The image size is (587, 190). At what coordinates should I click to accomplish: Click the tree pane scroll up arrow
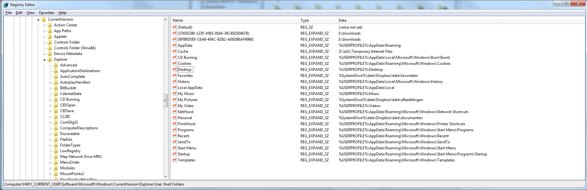pyautogui.click(x=166, y=19)
